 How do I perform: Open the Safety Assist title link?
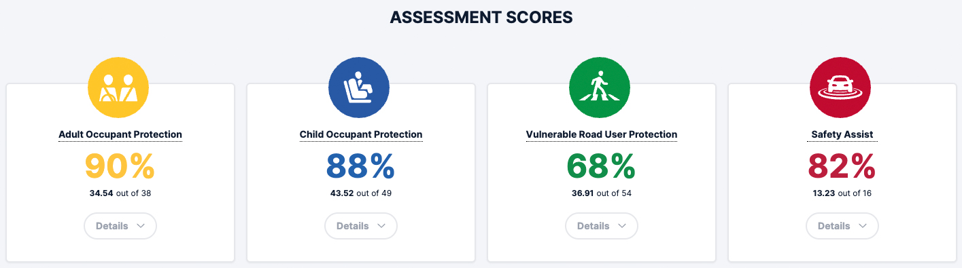point(842,134)
